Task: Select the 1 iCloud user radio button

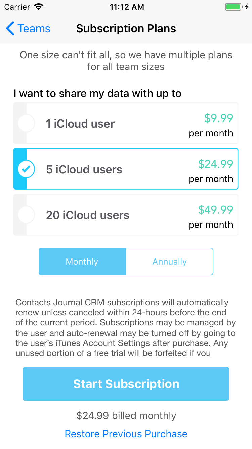Action: pyautogui.click(x=26, y=123)
